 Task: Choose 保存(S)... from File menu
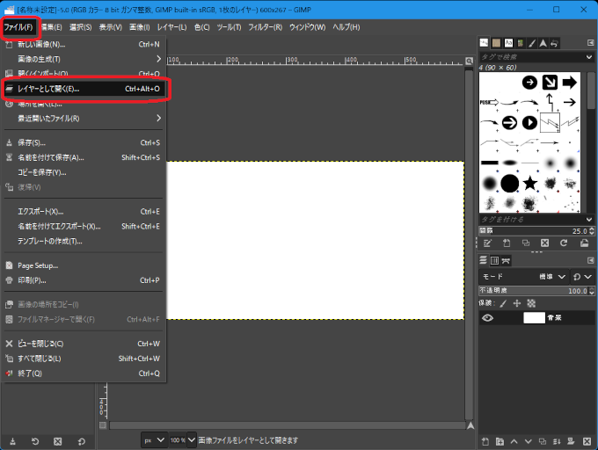coord(84,142)
